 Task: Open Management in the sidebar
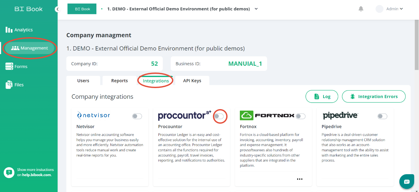[30, 48]
